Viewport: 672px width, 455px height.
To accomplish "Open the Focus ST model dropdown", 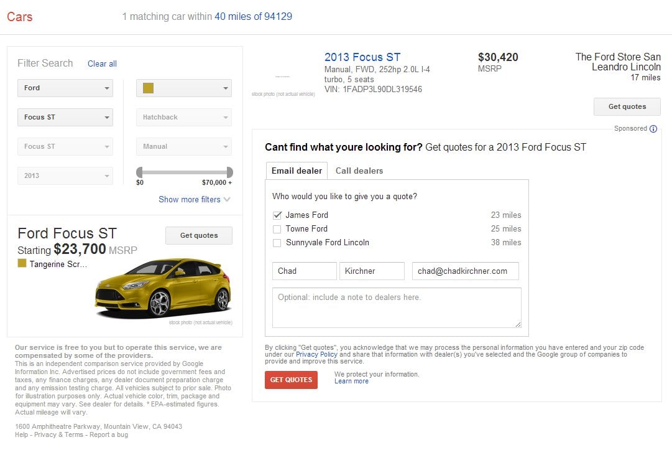I will 65,117.
